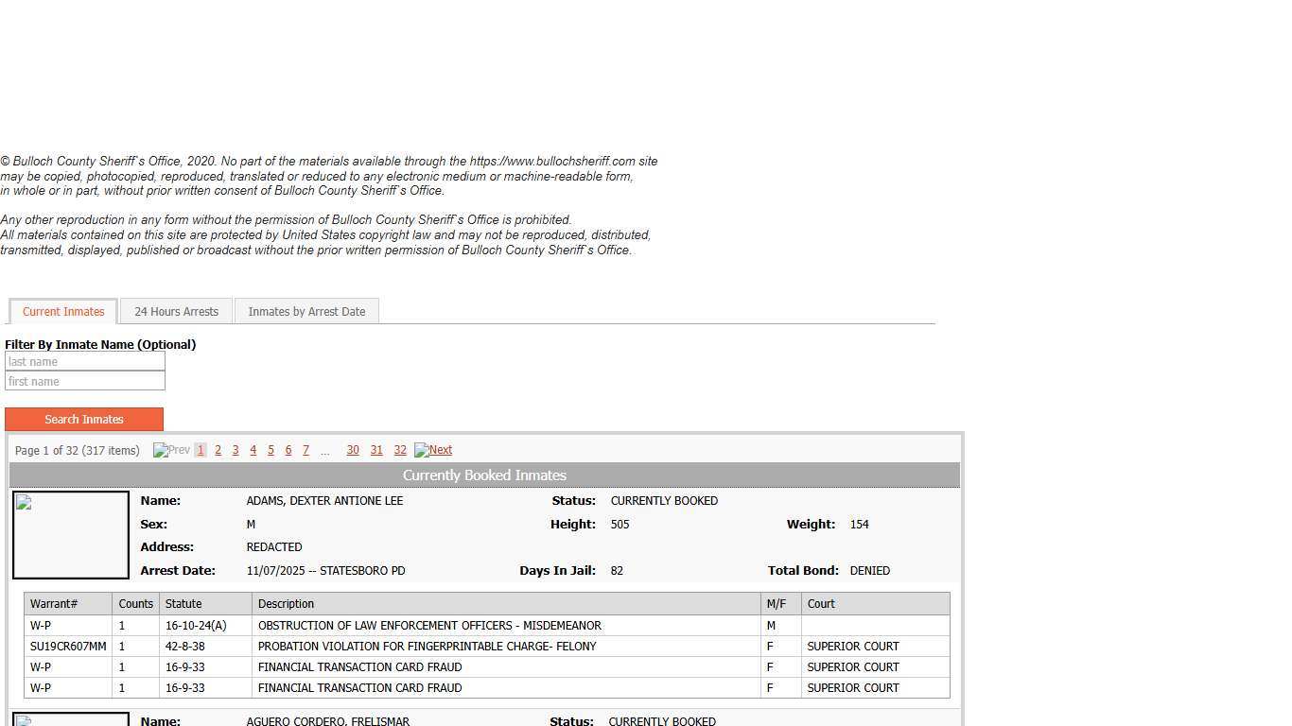Click into the last name filter field
Image resolution: width=1292 pixels, height=726 pixels.
pyautogui.click(x=84, y=361)
